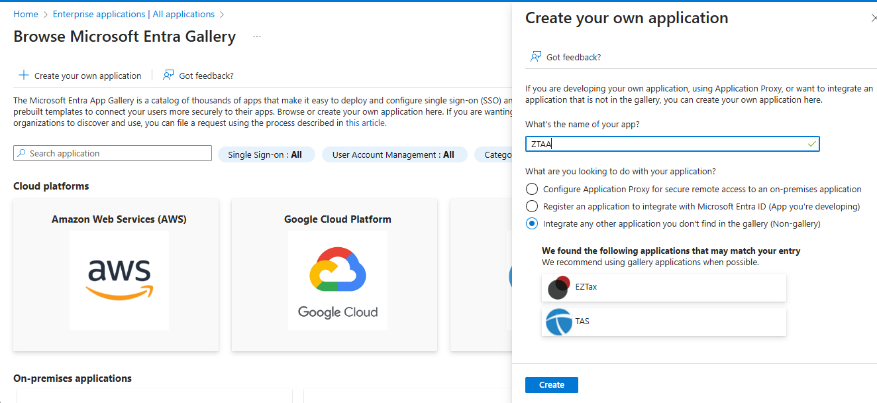Viewport: 877px width, 403px height.
Task: Focus the Search application field
Action: click(113, 153)
